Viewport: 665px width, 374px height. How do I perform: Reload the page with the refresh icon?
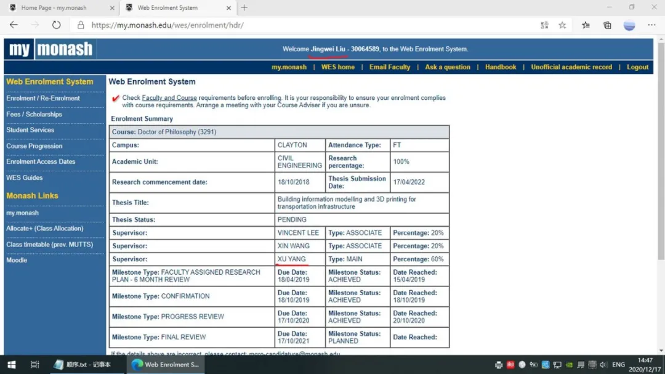(57, 25)
